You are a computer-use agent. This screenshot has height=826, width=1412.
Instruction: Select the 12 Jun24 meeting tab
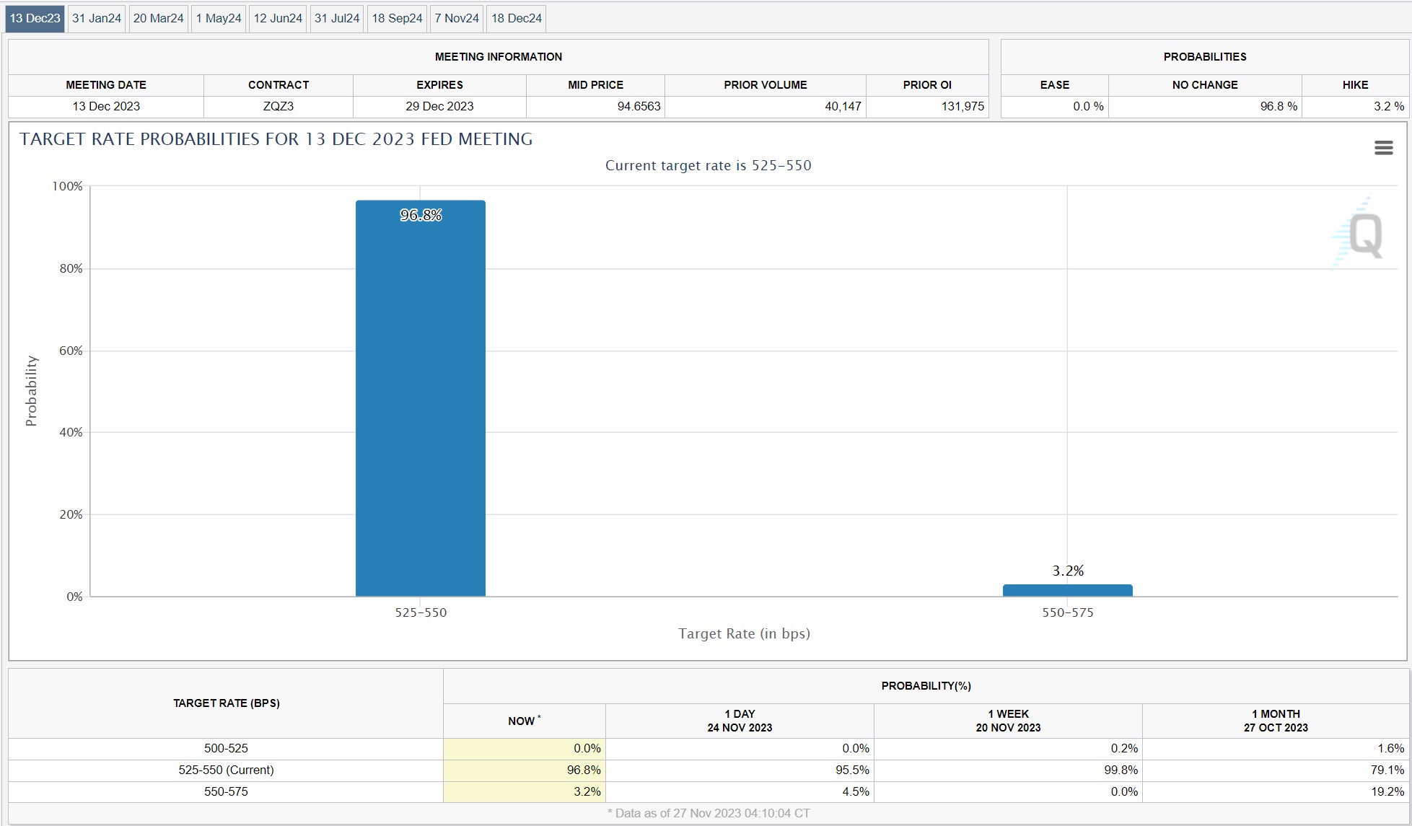coord(278,18)
